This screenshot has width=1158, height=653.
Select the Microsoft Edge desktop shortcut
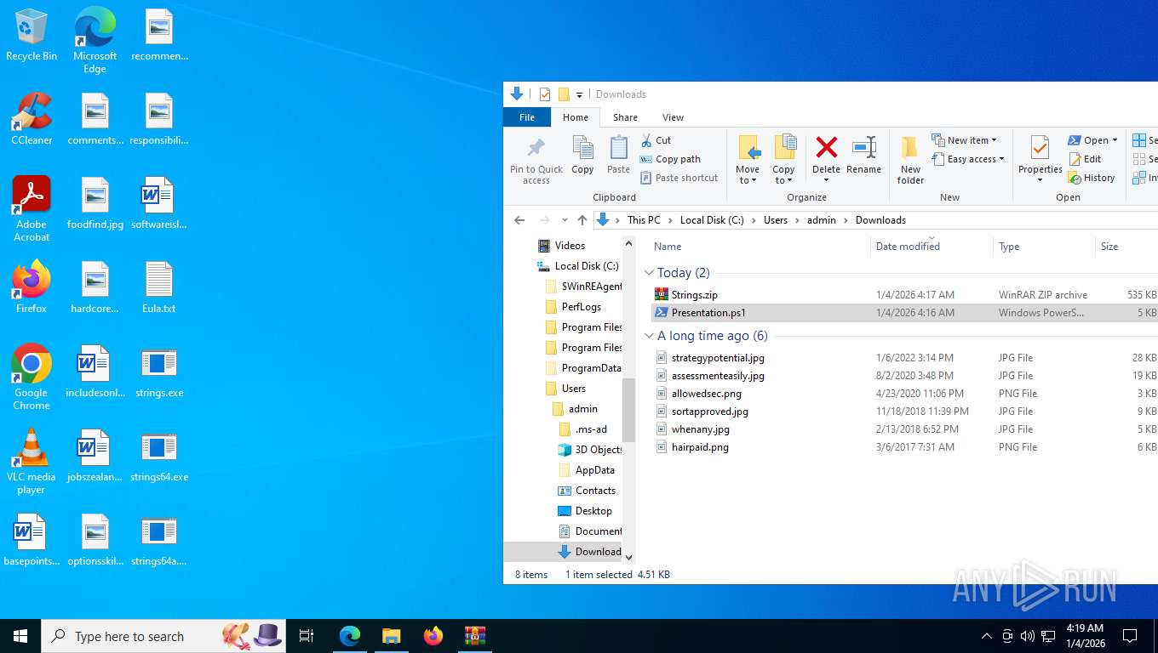coord(95,40)
